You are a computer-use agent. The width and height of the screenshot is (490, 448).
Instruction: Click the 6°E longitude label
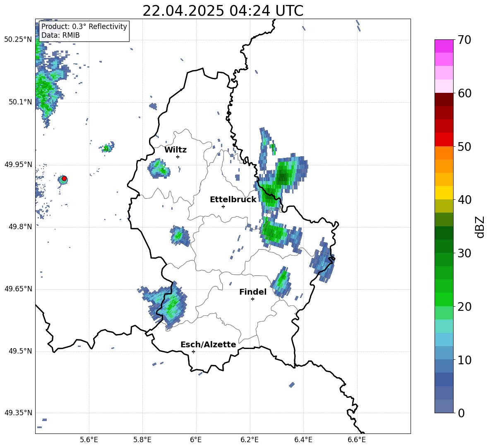(196, 440)
